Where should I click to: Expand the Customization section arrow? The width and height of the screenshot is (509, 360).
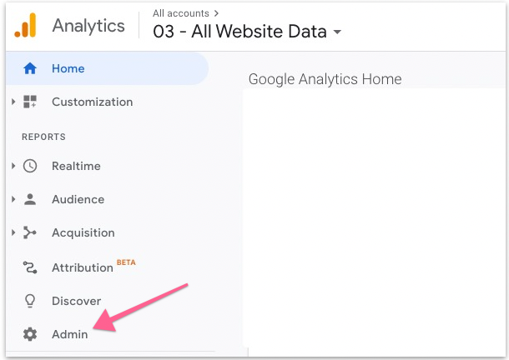[x=13, y=102]
